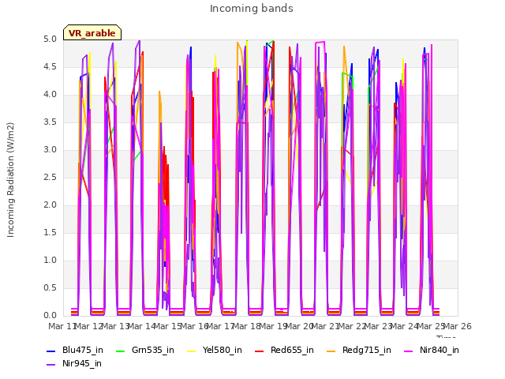Click the 3.5 y-axis tick label
The width and height of the screenshot is (505, 379).
pos(50,122)
